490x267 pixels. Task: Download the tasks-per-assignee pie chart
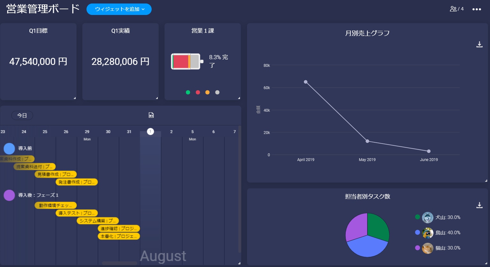click(x=479, y=205)
